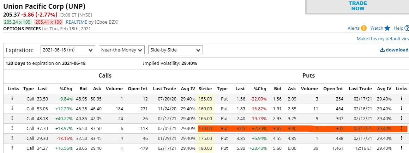Click the Help question mark icon
This screenshot has height=153, width=409.
[x=407, y=28]
